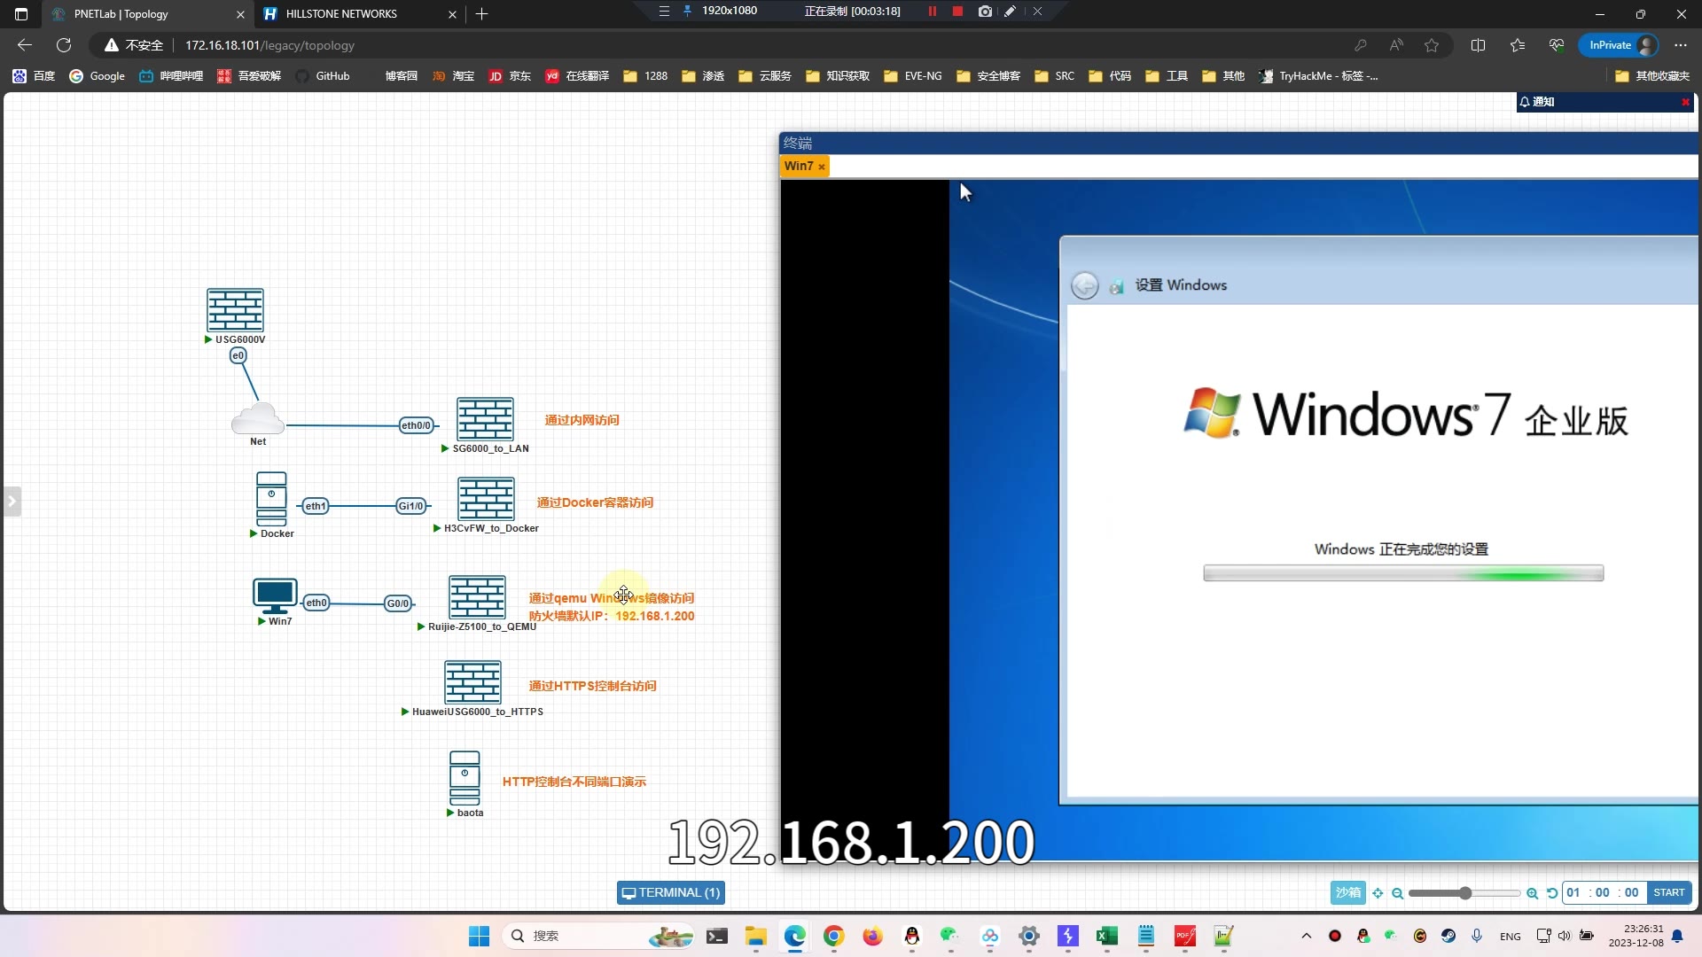Click the Gi1/0 interface label
This screenshot has width=1702, height=957.
(410, 506)
